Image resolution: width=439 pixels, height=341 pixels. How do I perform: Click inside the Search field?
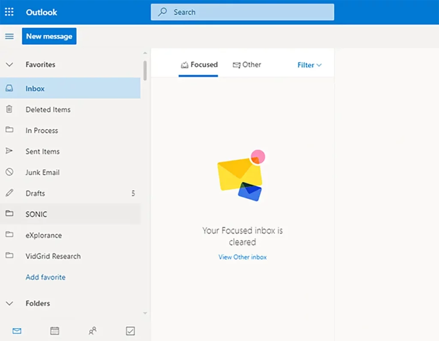pos(242,12)
